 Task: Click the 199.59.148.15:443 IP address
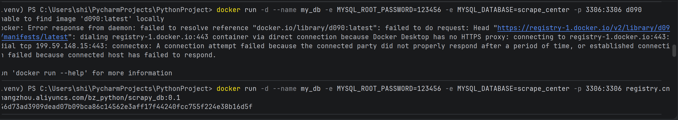tap(70, 46)
